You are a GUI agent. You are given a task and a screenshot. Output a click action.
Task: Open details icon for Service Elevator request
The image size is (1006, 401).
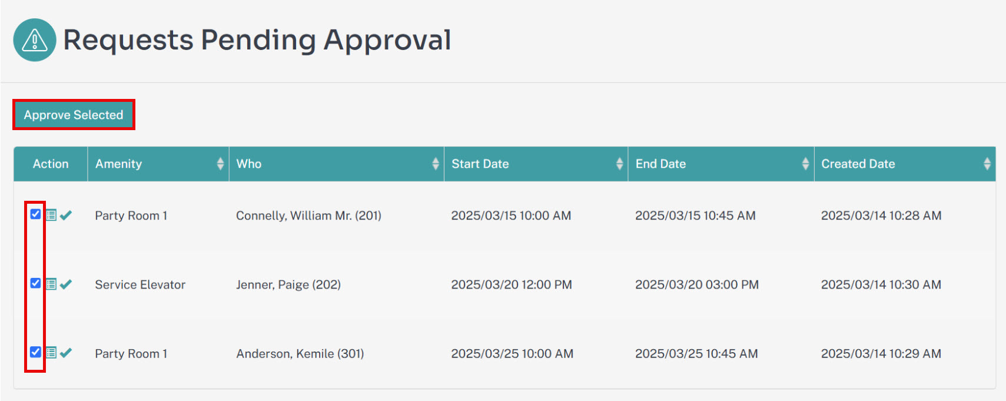coord(51,284)
